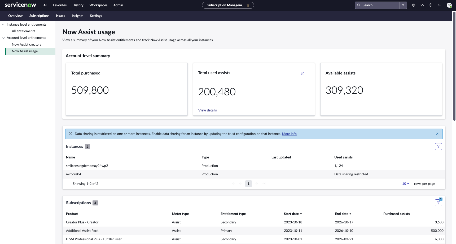Click the page vertical scrollbar

coord(454,66)
